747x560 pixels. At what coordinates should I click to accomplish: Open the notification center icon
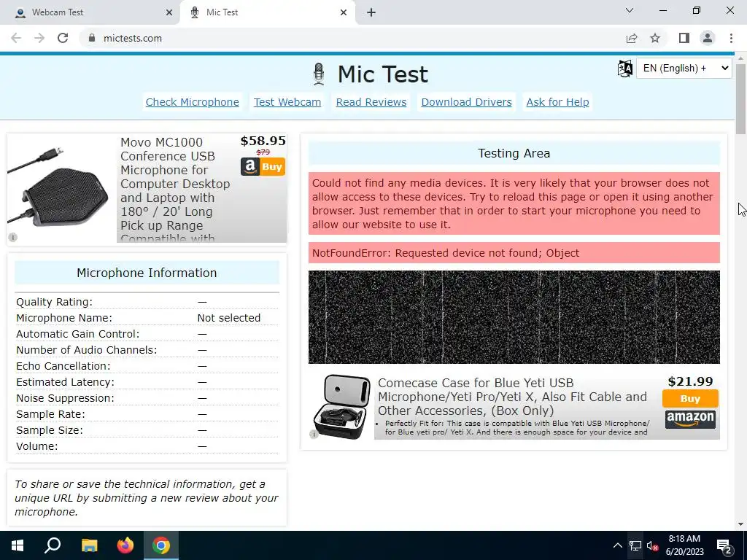(724, 546)
